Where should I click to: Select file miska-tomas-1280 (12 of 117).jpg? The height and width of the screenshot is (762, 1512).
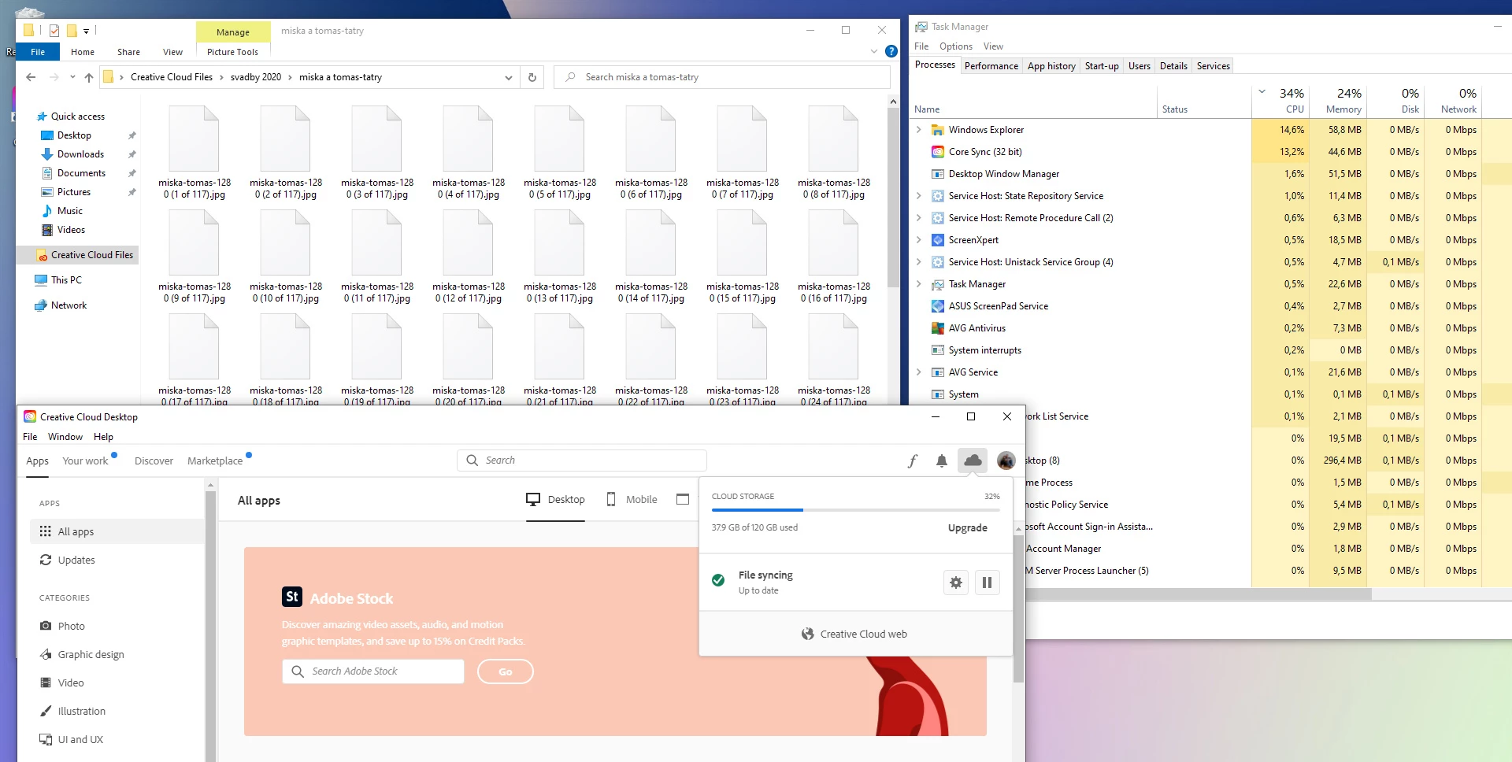tap(469, 257)
